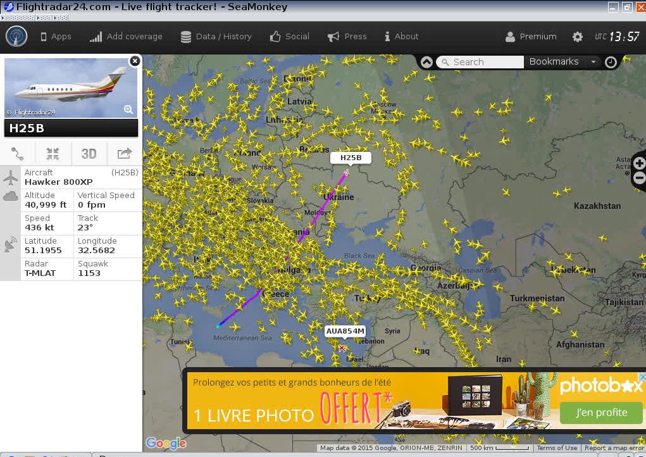
Task: Click the Hawker 800XP aircraft name
Action: click(58, 182)
